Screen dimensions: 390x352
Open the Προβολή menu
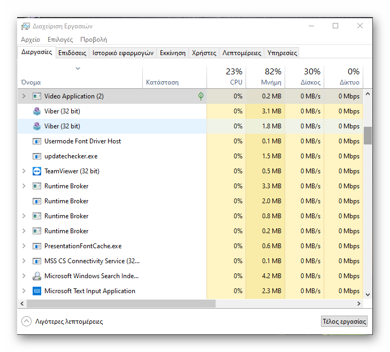pyautogui.click(x=94, y=40)
